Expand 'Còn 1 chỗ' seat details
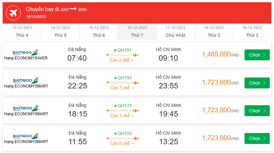 click(x=122, y=116)
